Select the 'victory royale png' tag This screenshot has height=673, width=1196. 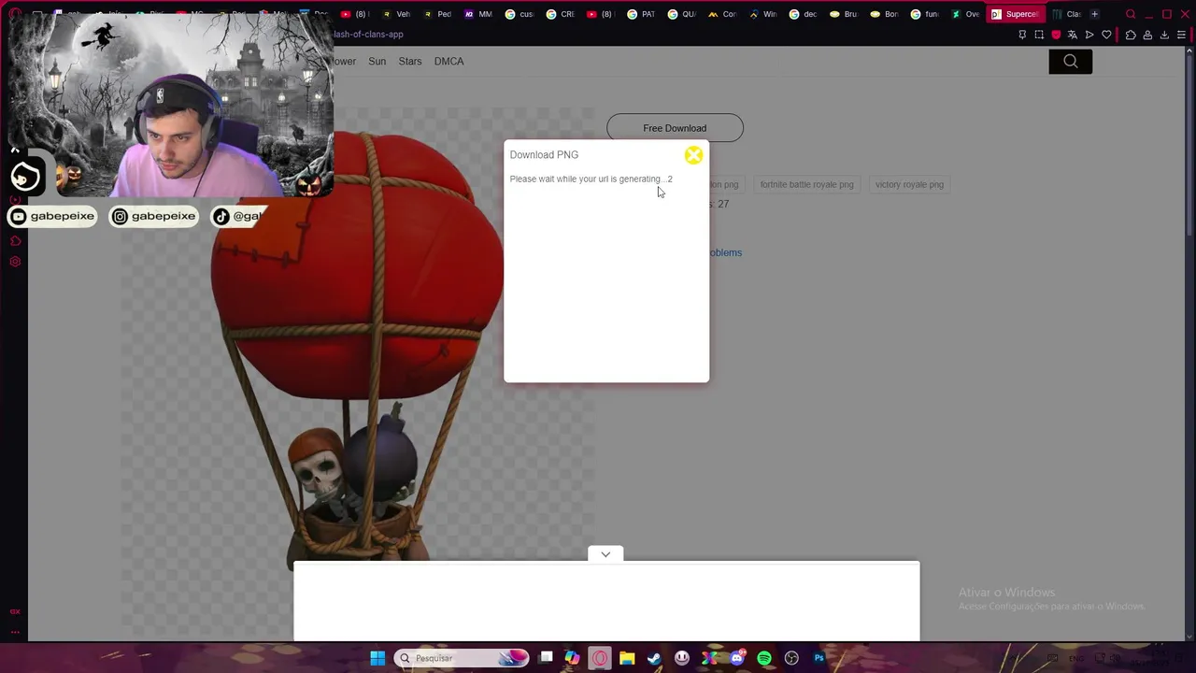pyautogui.click(x=909, y=184)
